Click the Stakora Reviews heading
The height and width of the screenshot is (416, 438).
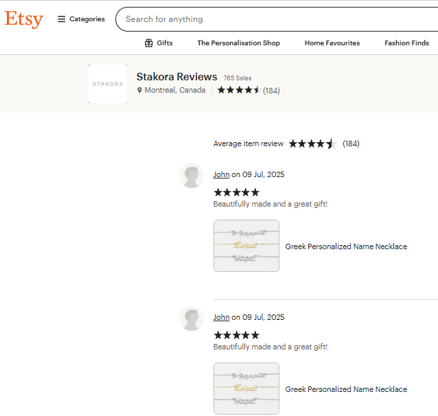click(x=176, y=77)
